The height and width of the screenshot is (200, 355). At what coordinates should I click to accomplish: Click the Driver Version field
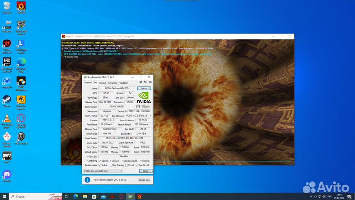point(125,138)
